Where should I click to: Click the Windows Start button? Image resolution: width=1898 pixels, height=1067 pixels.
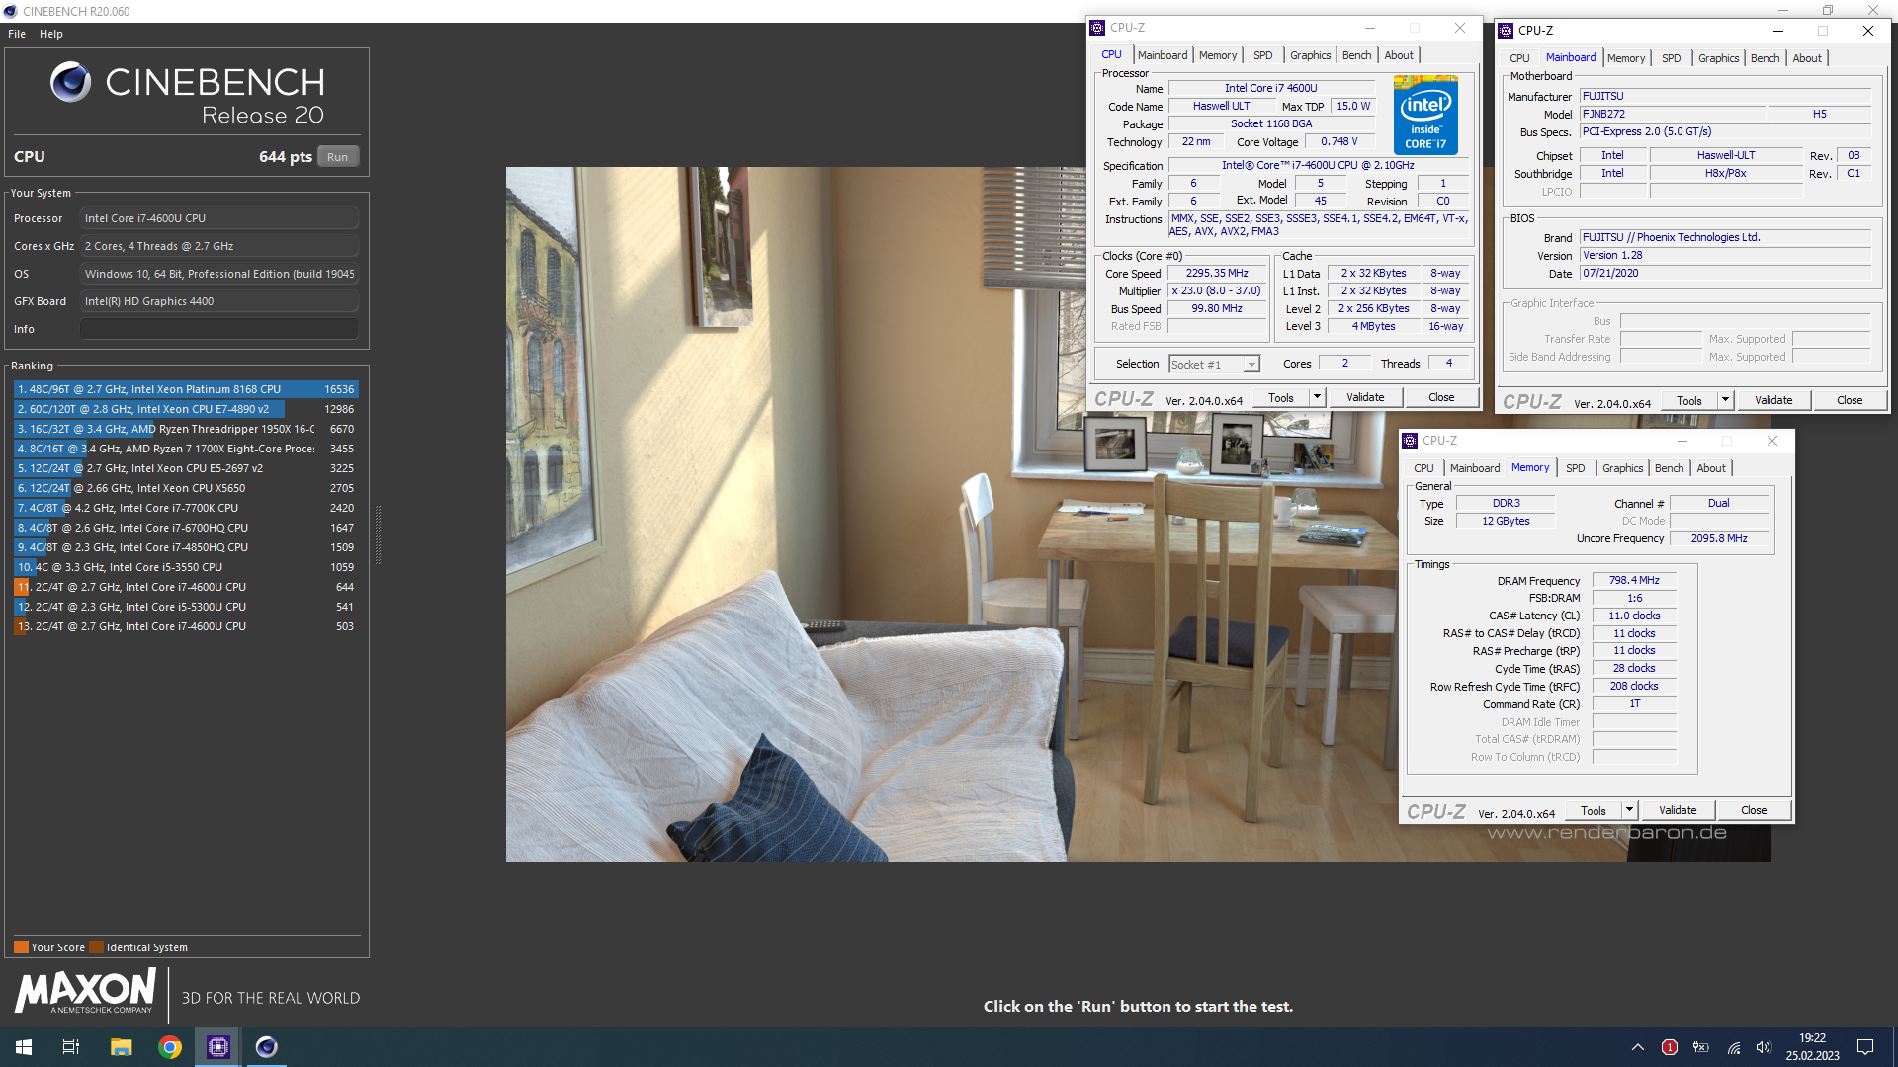24,1047
